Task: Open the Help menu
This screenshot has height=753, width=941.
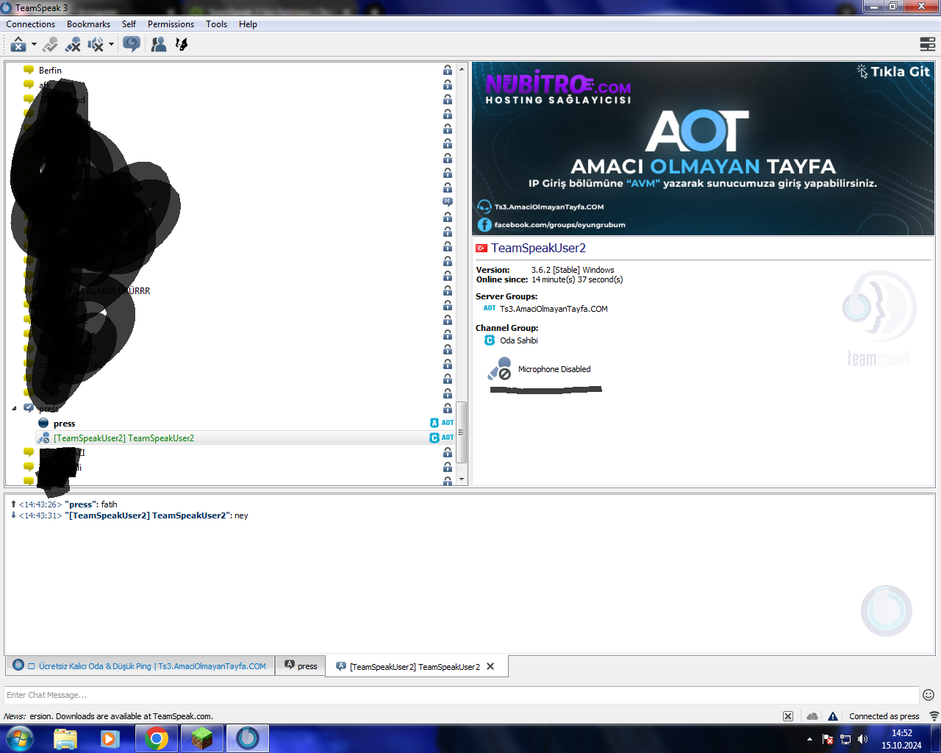Action: (x=248, y=24)
